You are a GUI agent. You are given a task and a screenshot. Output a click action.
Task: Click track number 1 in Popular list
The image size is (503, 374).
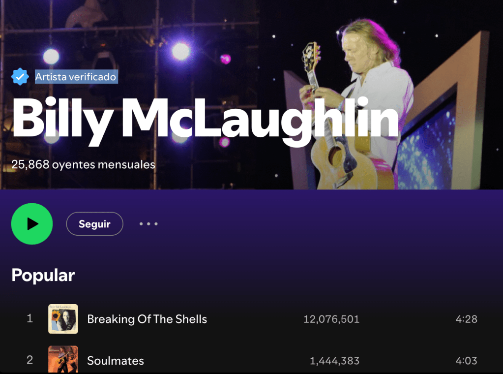pyautogui.click(x=30, y=318)
